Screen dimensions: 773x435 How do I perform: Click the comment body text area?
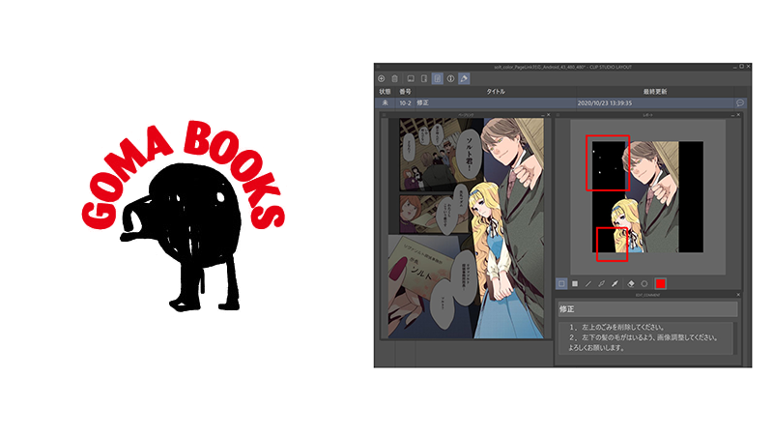pyautogui.click(x=645, y=337)
